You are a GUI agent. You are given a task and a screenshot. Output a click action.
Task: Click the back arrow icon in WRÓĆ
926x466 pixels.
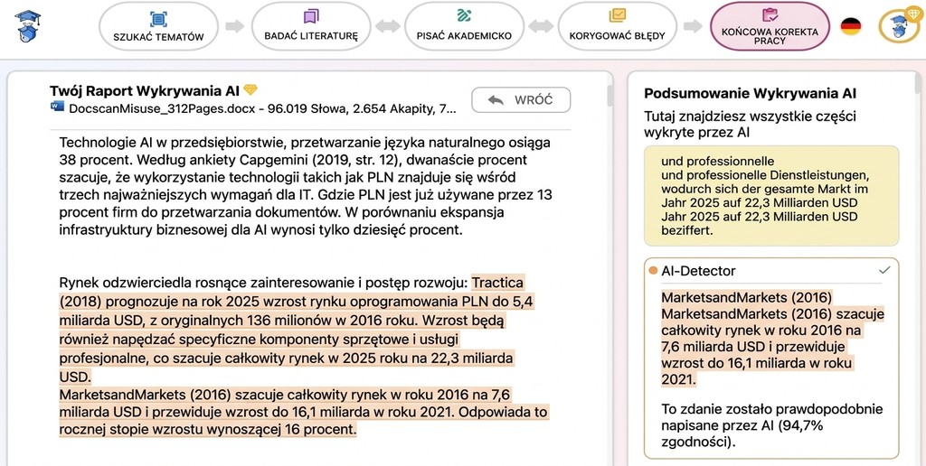[496, 99]
